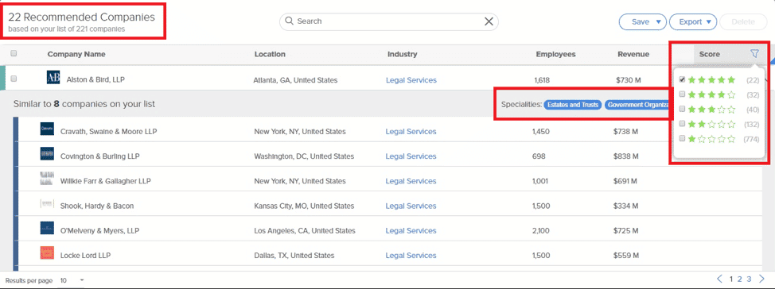Screen dimensions: 775x289
Task: Focus the Search input field
Action: click(x=389, y=21)
